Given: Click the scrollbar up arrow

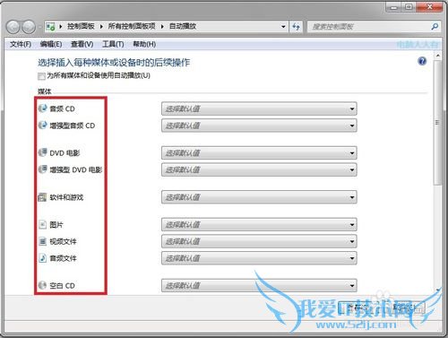Looking at the screenshot, I should [x=437, y=56].
